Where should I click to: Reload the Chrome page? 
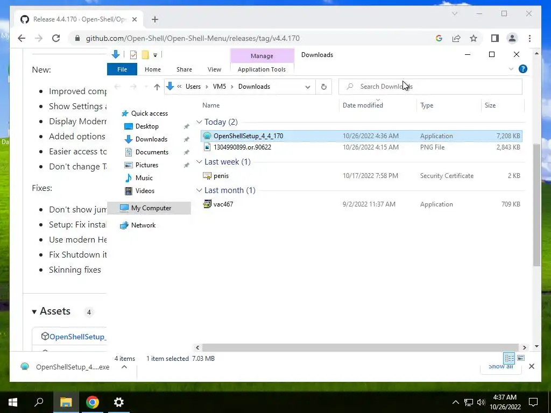(56, 38)
